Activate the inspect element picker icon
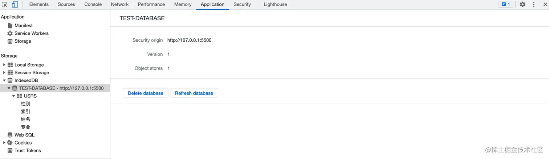 5,5
